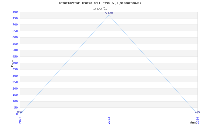Click the 774.40 peak data label
This screenshot has width=200, height=125.
tap(109, 13)
